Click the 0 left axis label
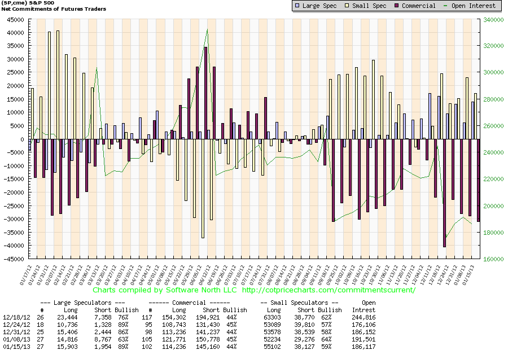508x350 pixels. click(23, 139)
